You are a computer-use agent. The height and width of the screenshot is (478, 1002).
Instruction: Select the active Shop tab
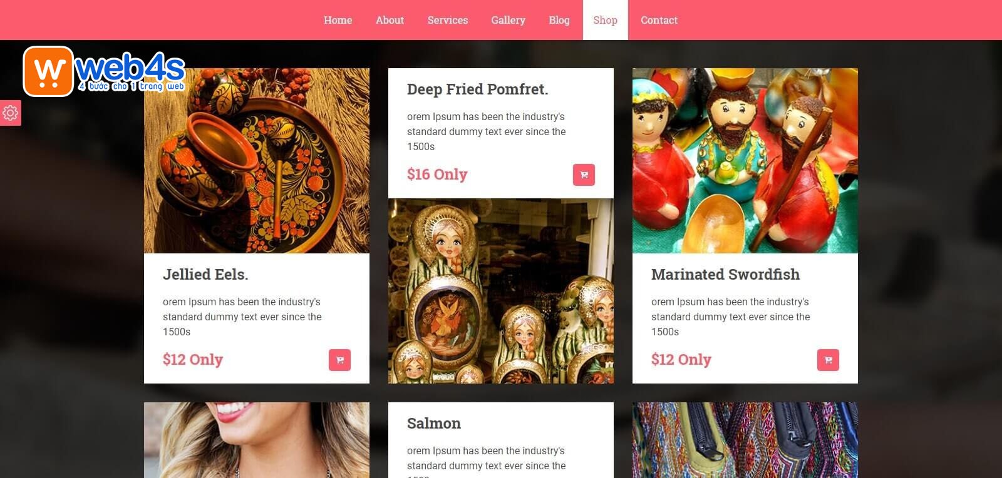[606, 20]
